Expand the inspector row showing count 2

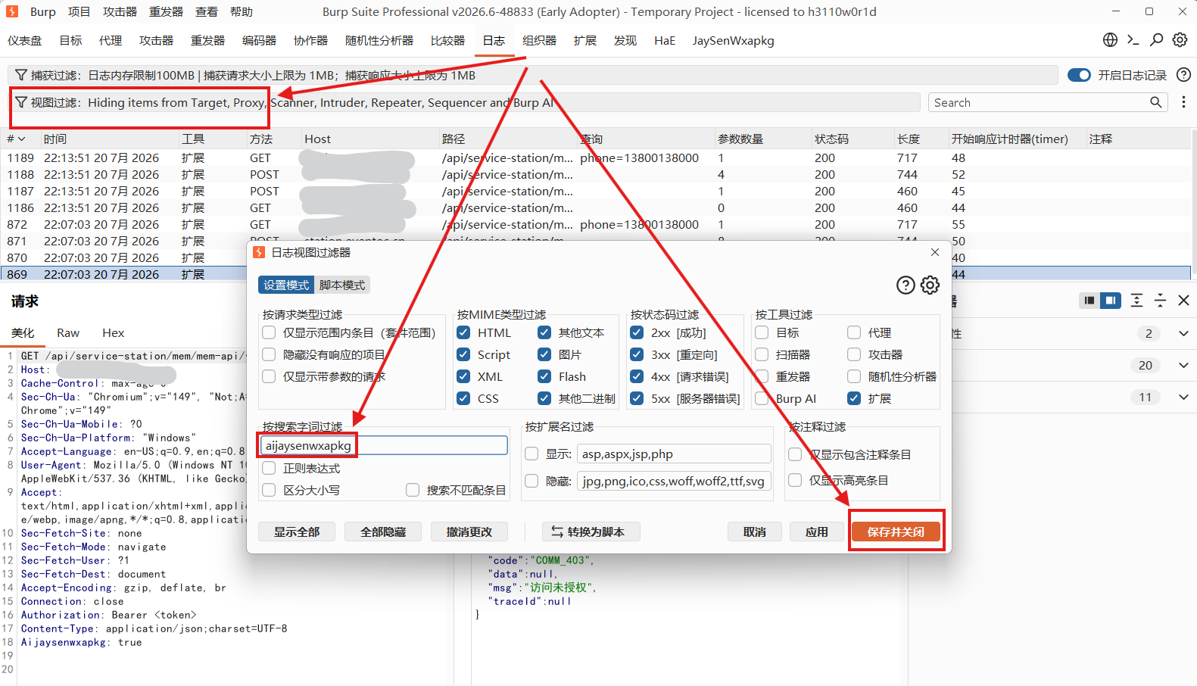click(1183, 333)
